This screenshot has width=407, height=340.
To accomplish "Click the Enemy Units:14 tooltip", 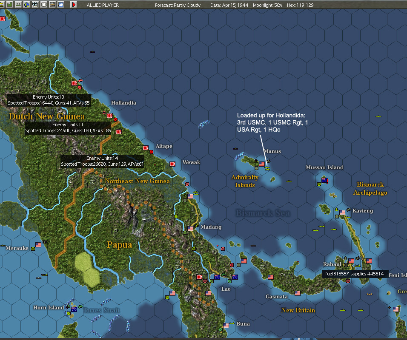I will 102,161.
